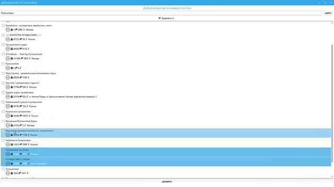Click eye icon under ПУТЕШЕСТВИЕ С УМОМ
This screenshot has height=187, width=334.
tap(8, 164)
